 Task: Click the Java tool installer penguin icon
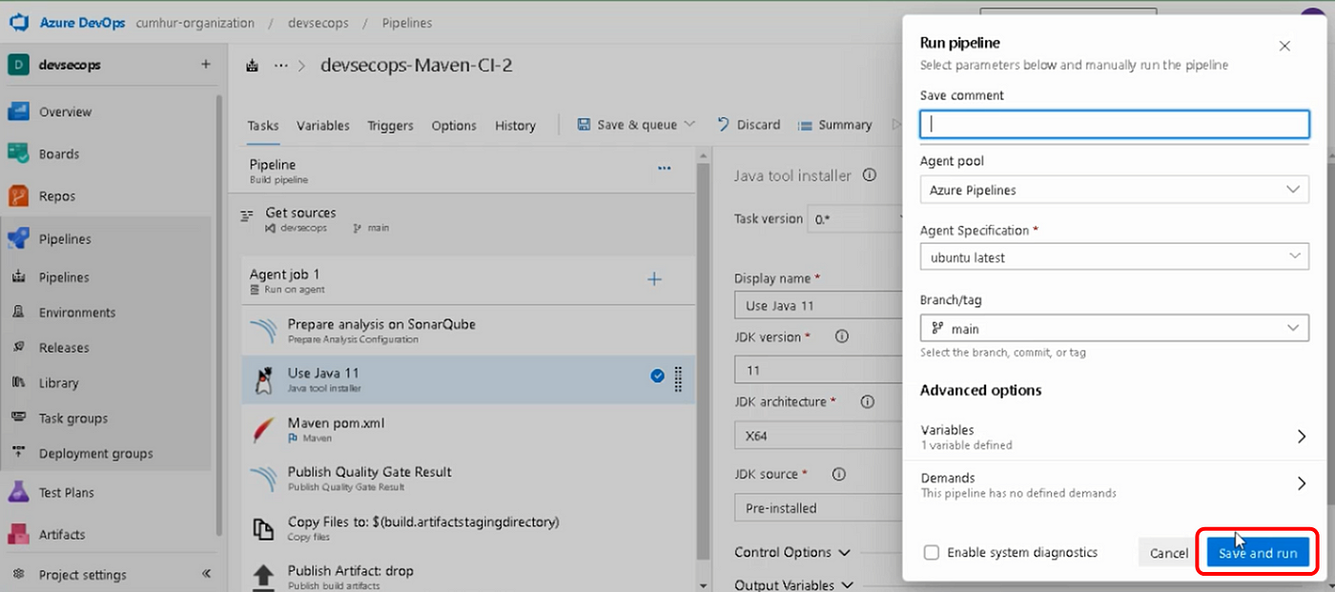tap(264, 379)
